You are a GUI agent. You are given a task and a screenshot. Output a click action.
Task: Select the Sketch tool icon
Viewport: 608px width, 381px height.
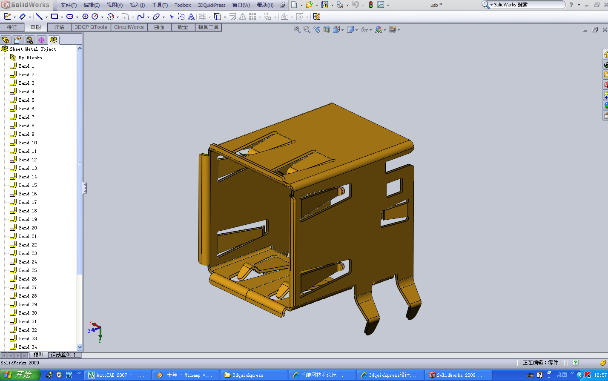[7, 17]
